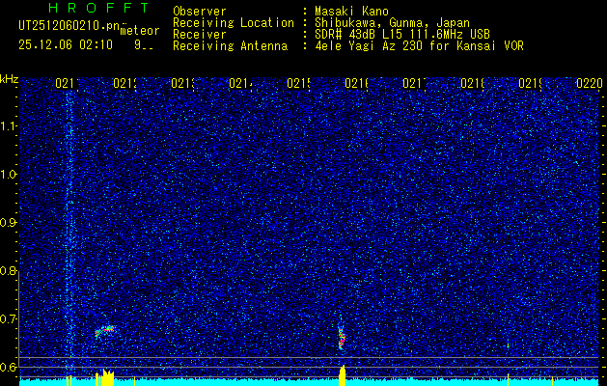The width and height of the screenshot is (607, 386).
Task: Click the 1.0 kHz axis tick label
Action: (x=9, y=175)
